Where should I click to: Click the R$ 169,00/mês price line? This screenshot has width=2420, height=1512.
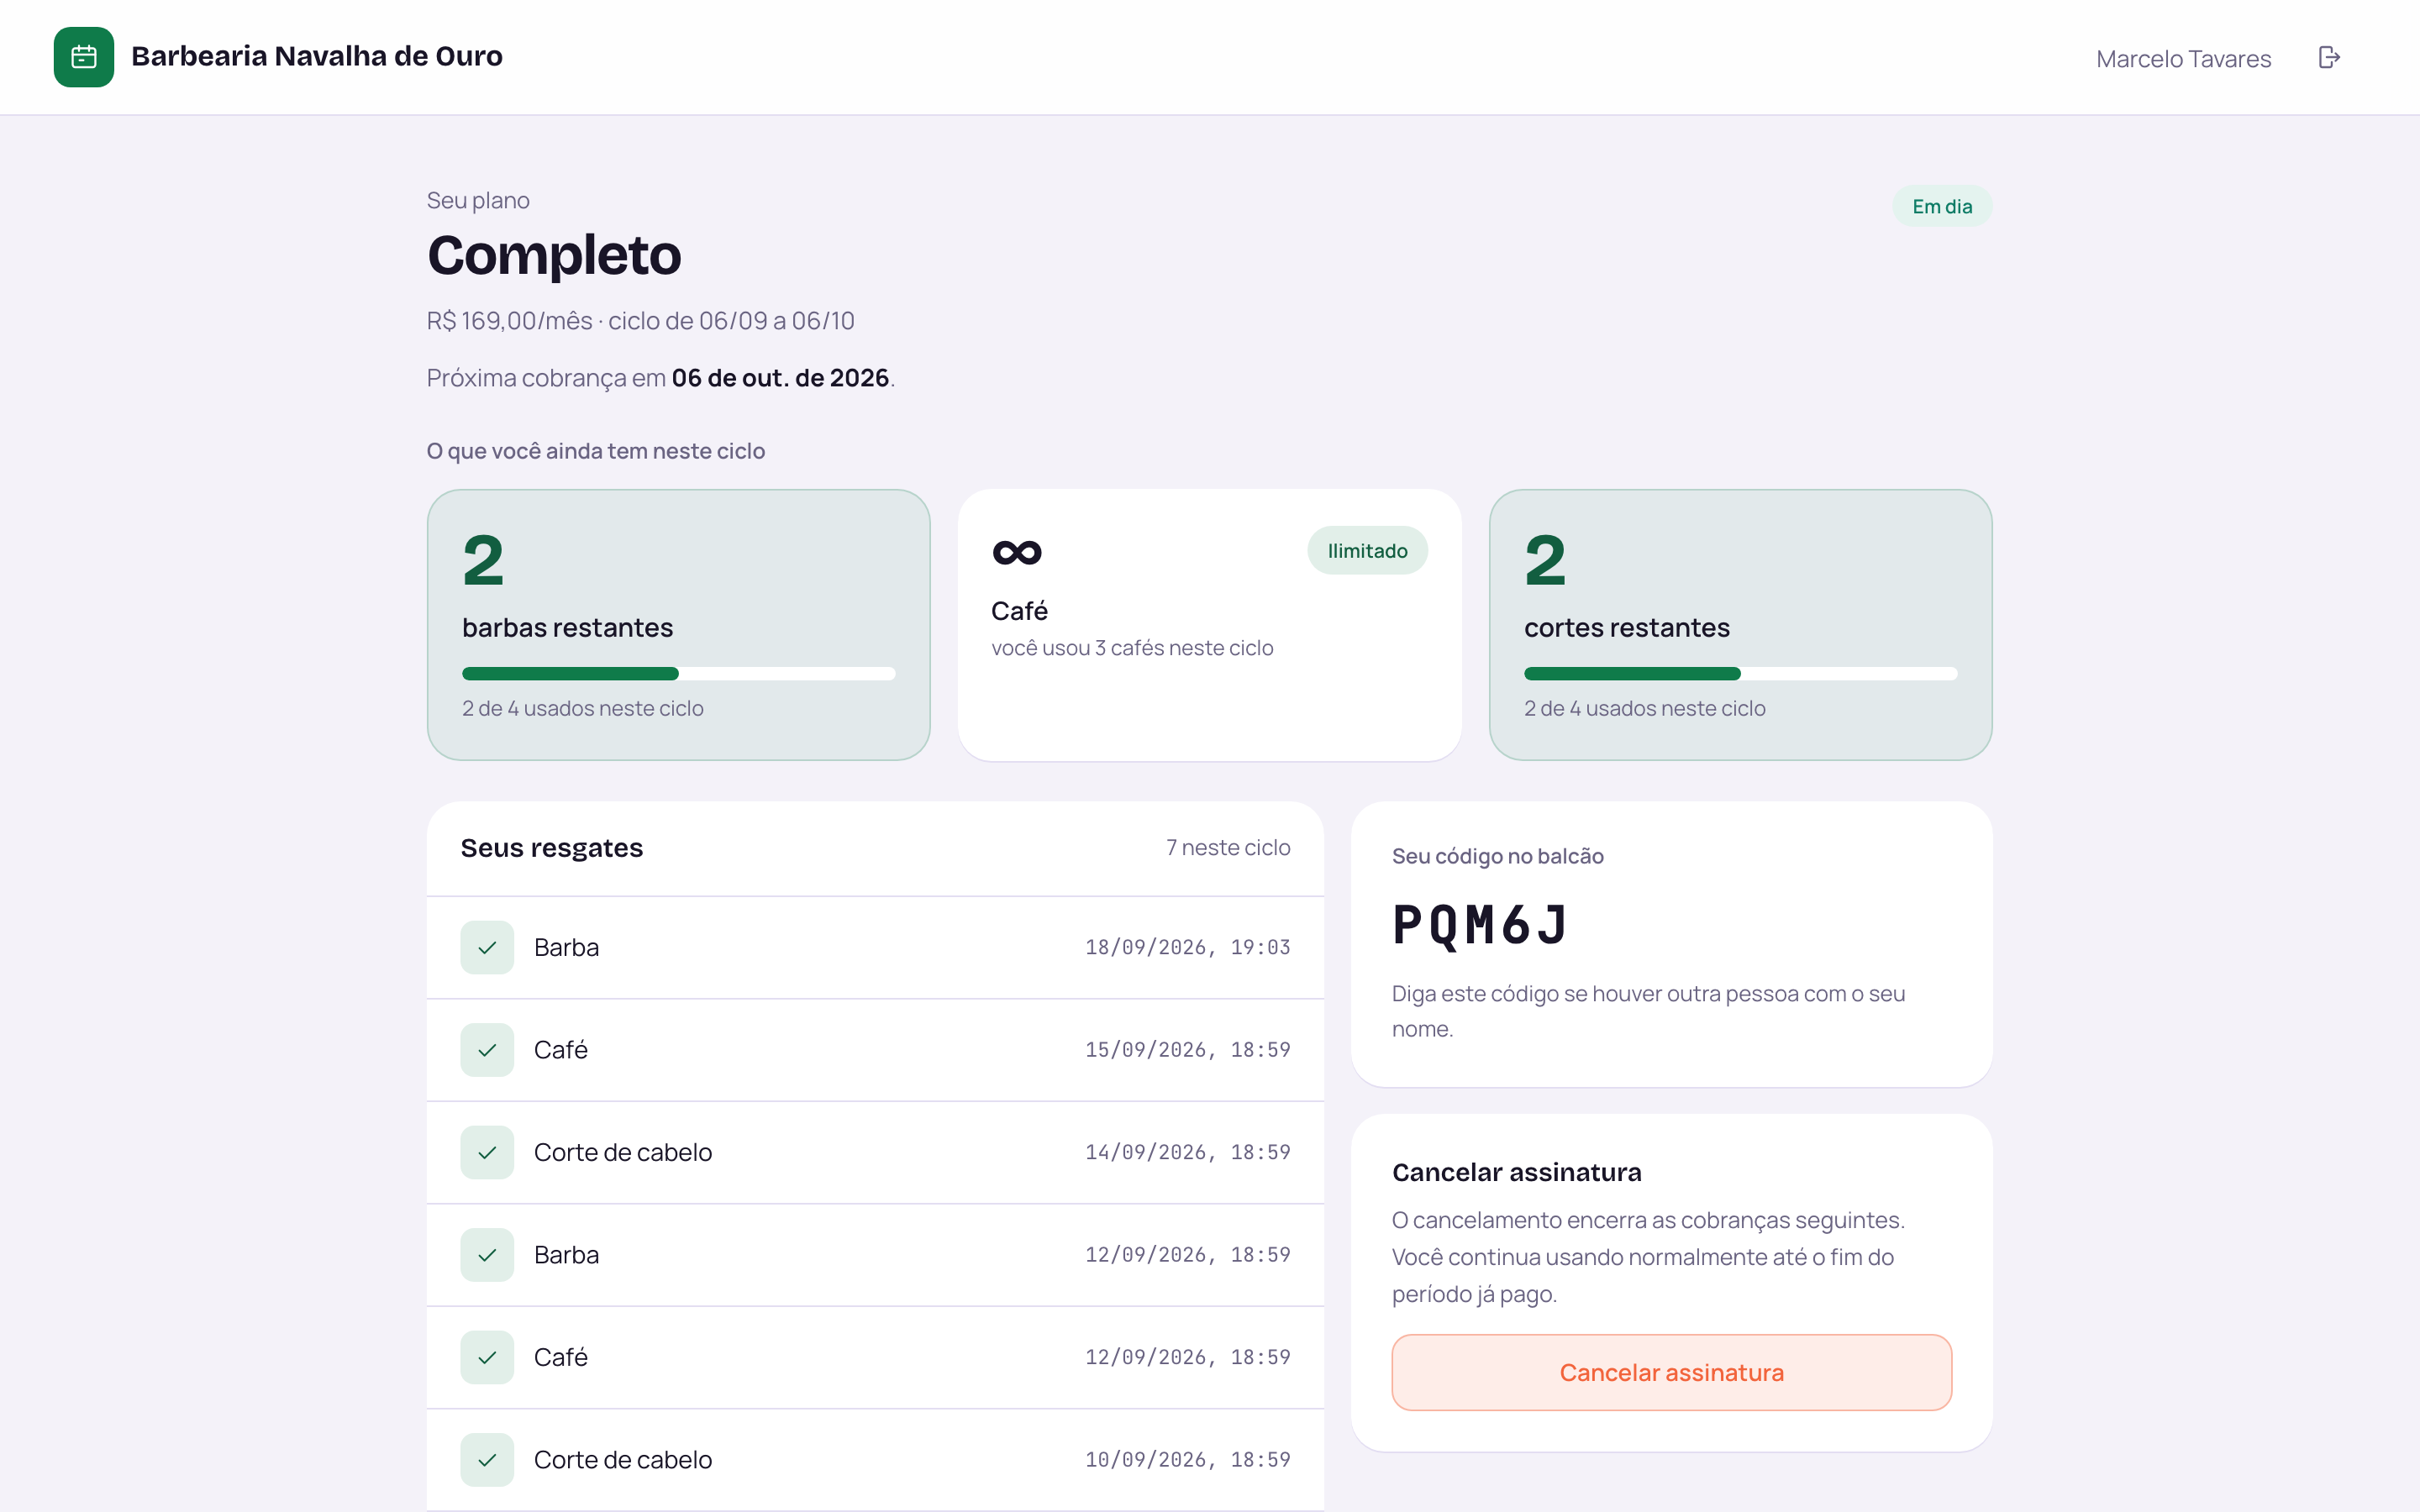[640, 321]
